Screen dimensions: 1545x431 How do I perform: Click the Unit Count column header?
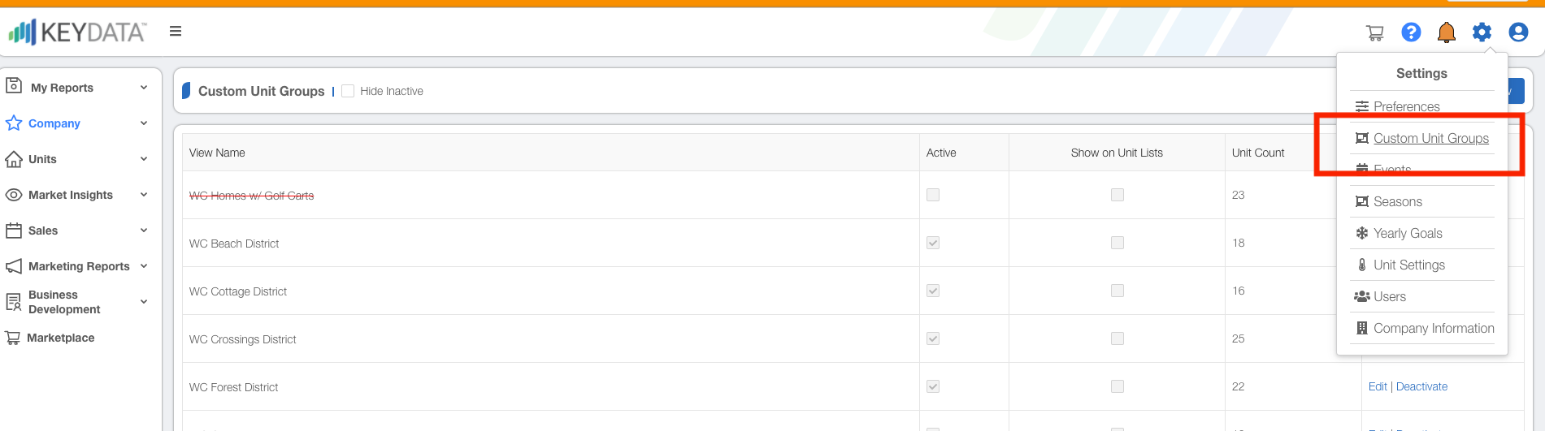(1258, 153)
